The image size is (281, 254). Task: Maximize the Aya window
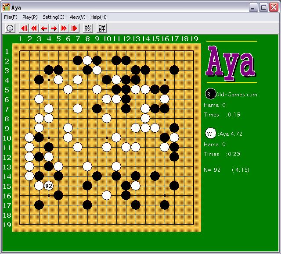[x=263, y=7]
